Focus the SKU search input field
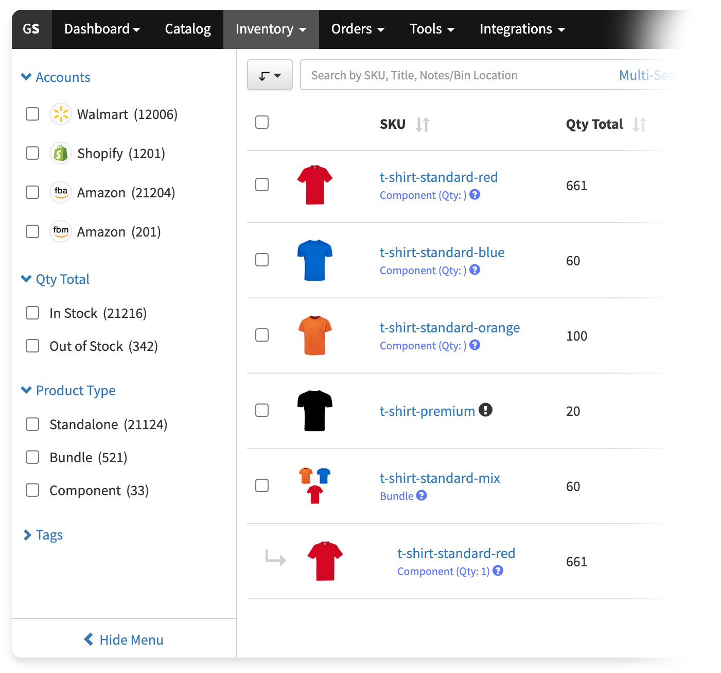Screen dimensions: 721x673 [x=458, y=75]
